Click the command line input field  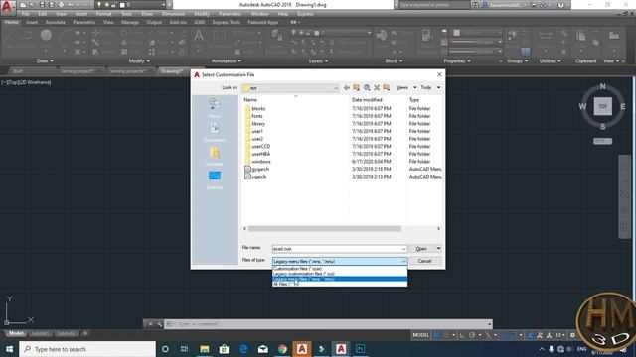(328, 324)
